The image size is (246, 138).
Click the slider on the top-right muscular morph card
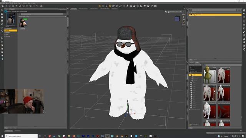tap(229, 76)
